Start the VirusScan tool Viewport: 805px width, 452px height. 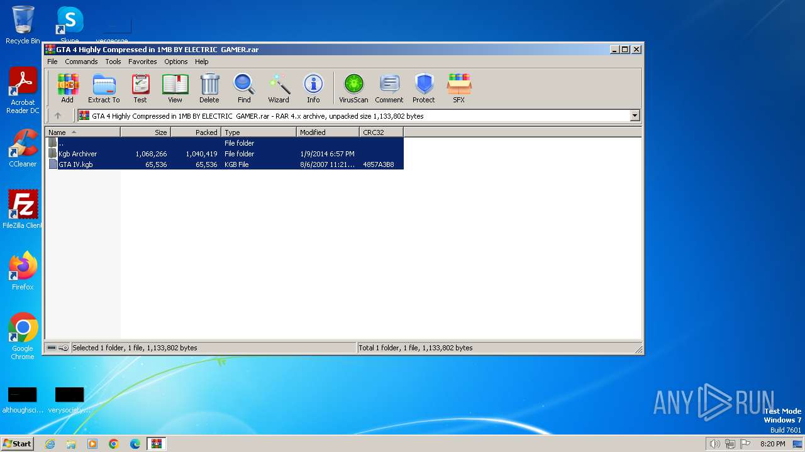click(353, 88)
